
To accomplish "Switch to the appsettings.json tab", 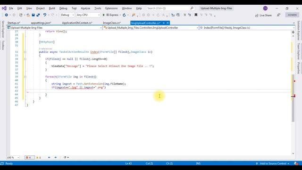I will (x=41, y=23).
